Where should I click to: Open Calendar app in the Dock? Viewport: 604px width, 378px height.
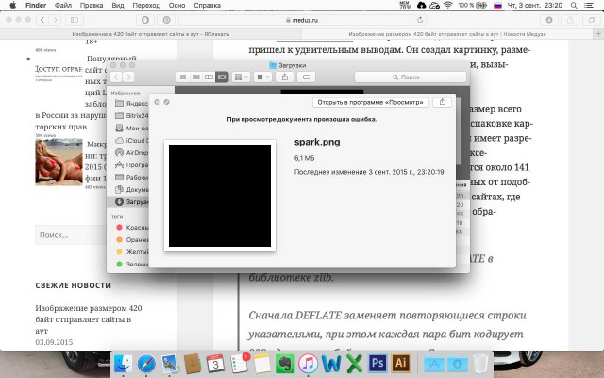click(215, 363)
